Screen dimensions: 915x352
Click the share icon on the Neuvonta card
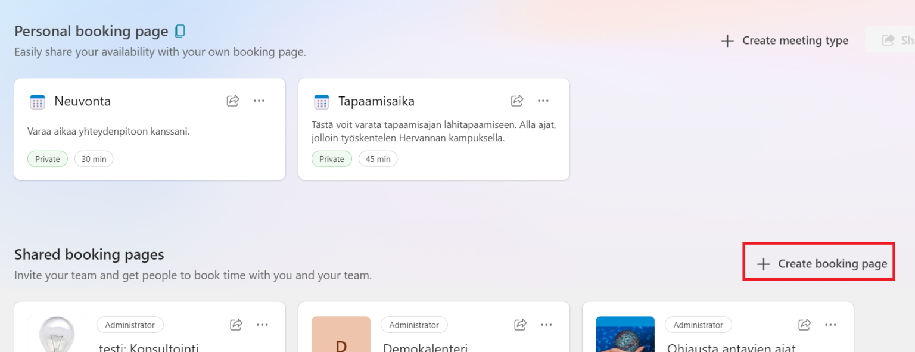point(232,101)
